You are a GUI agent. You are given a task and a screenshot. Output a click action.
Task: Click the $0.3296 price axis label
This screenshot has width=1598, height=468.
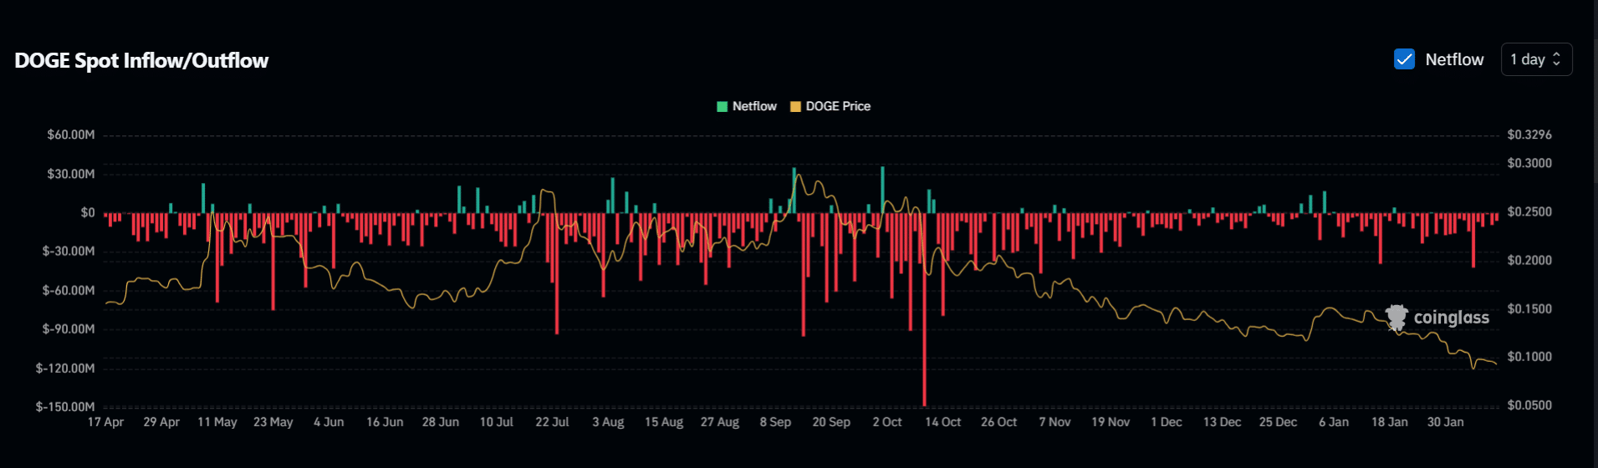pos(1529,135)
